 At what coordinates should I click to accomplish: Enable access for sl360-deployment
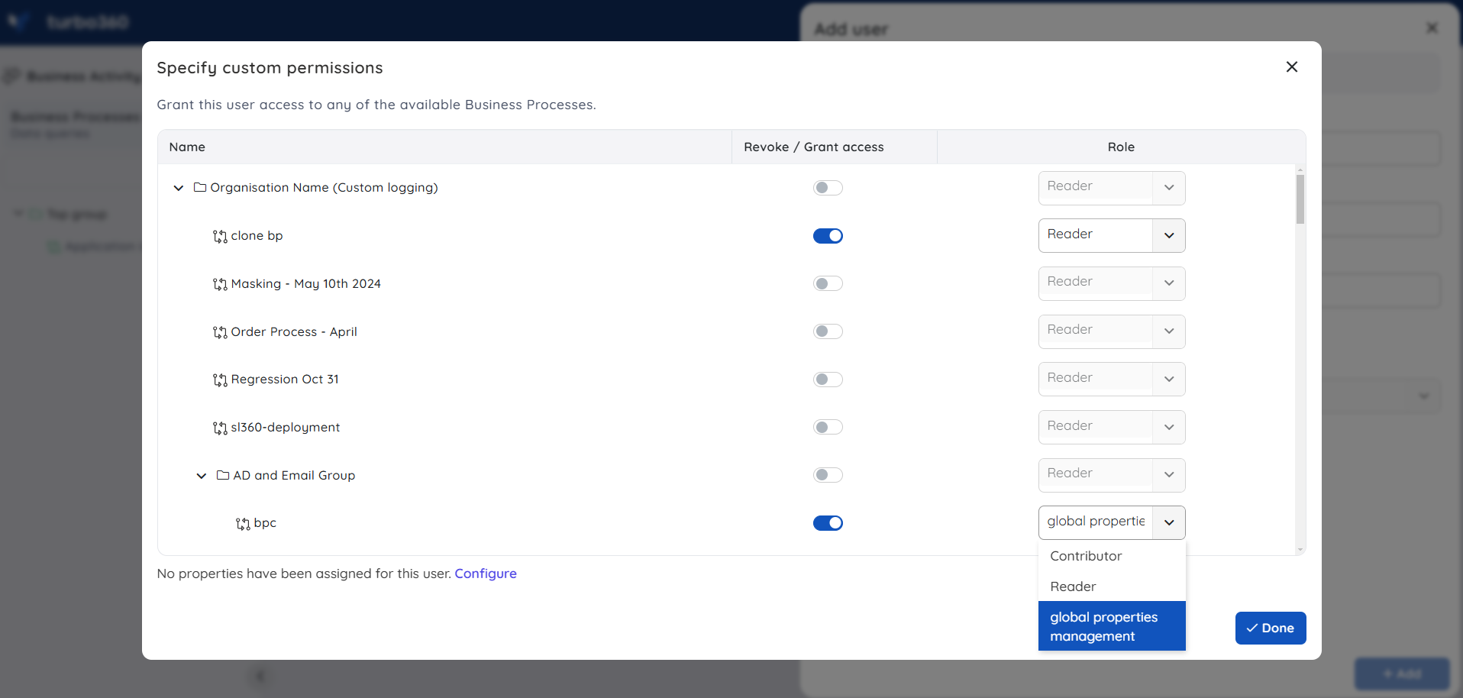click(x=828, y=427)
